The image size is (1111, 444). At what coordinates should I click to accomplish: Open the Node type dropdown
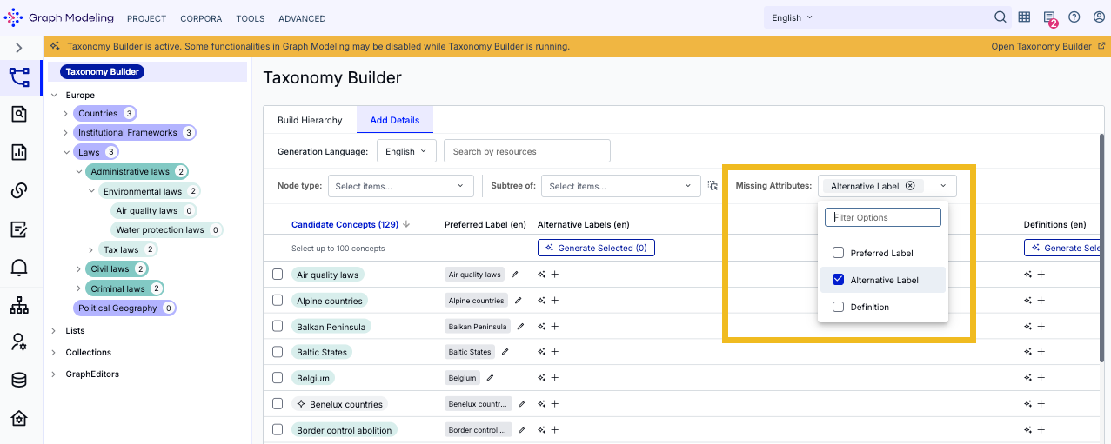400,186
